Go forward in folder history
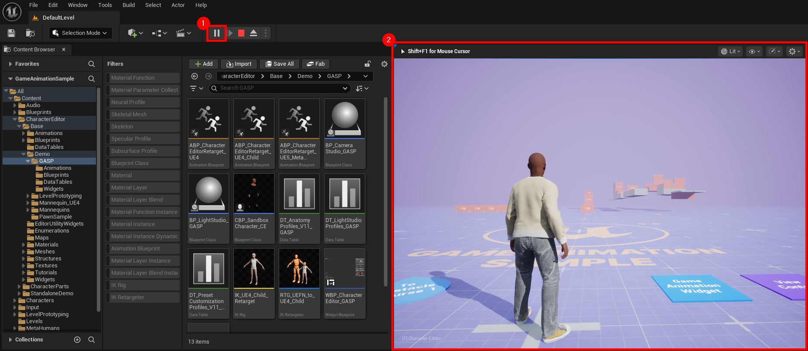The image size is (808, 351). pos(209,76)
